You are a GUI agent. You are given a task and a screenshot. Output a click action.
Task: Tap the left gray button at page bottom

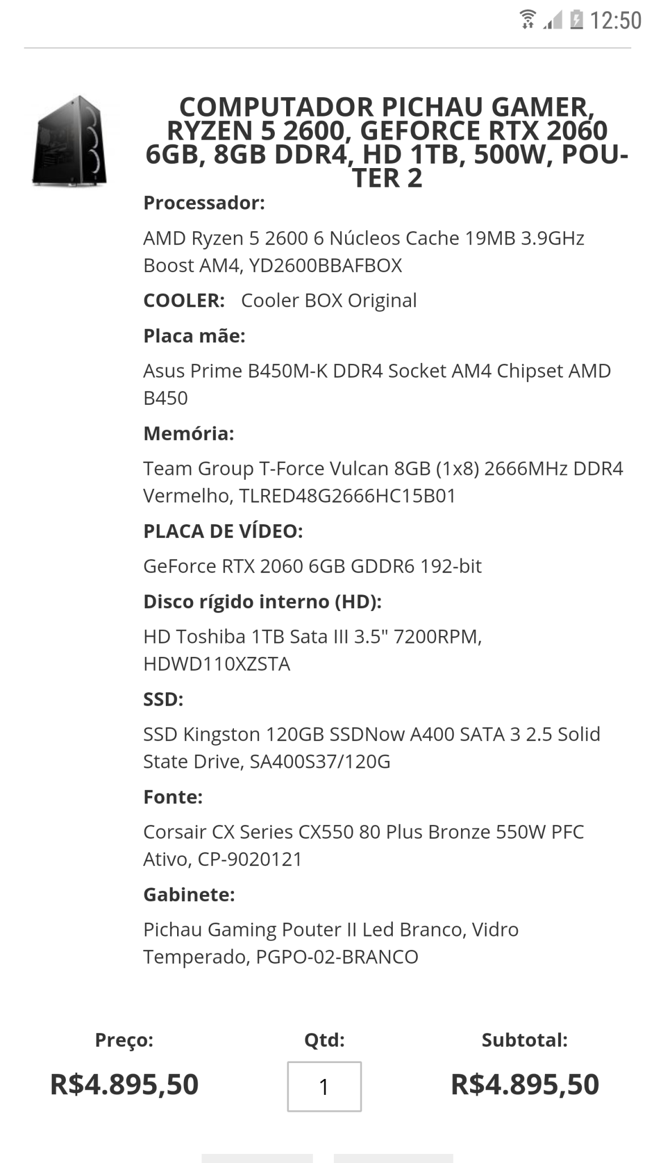coord(257,1158)
